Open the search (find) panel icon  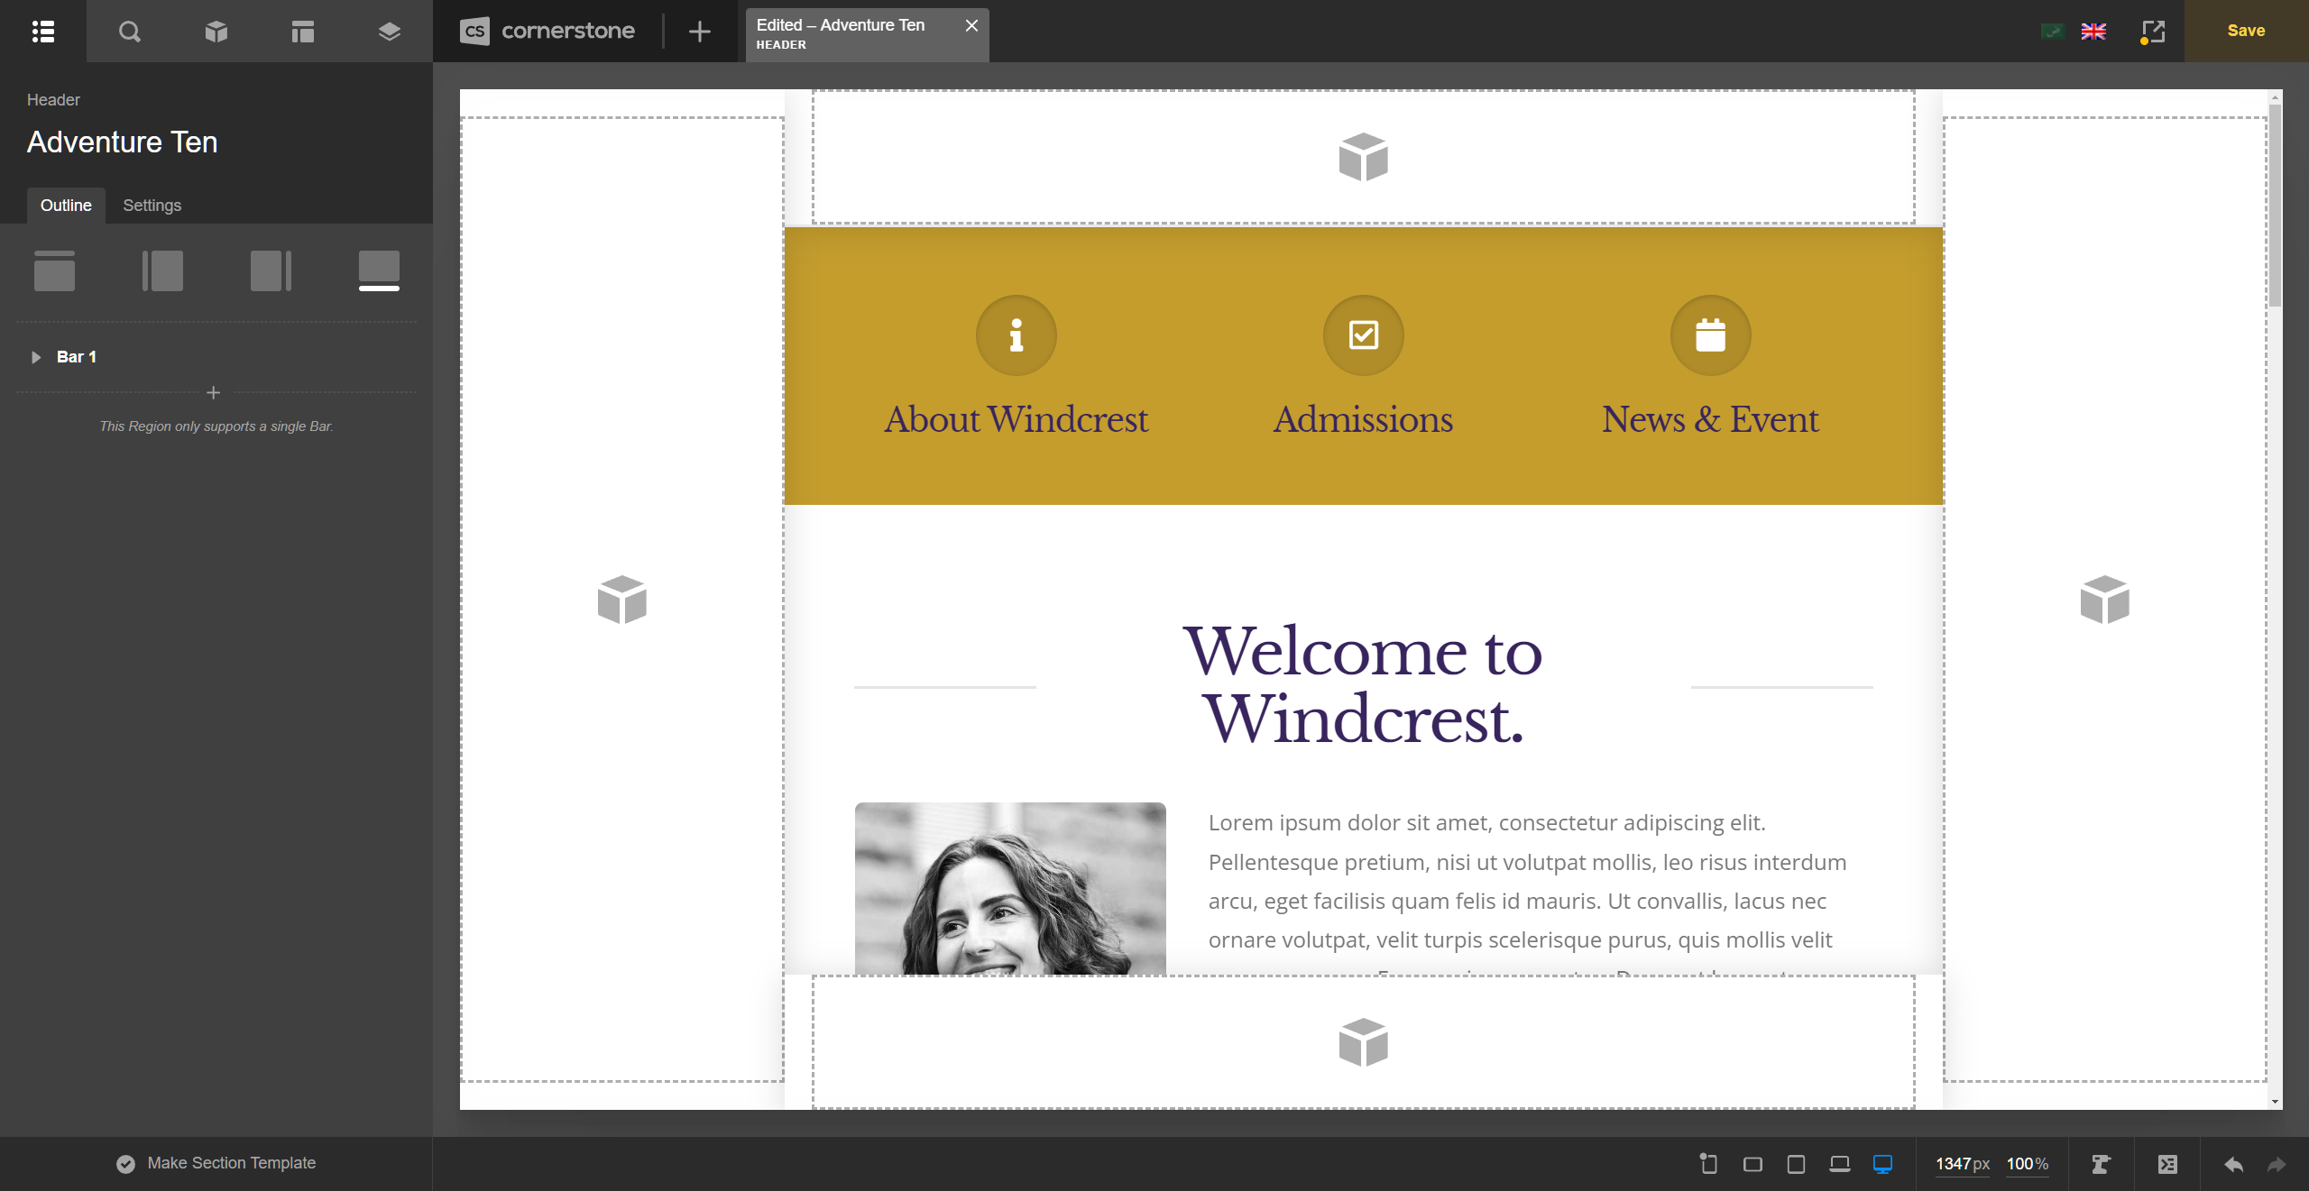pos(130,32)
